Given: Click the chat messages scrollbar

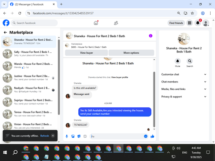Looking at the screenshot, I should (x=154, y=100).
